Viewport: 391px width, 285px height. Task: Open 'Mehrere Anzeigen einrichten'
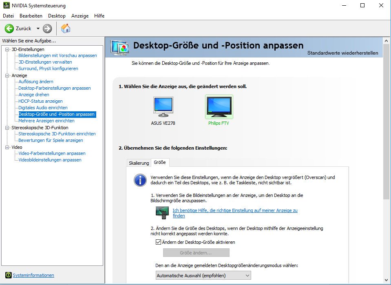[46, 121]
